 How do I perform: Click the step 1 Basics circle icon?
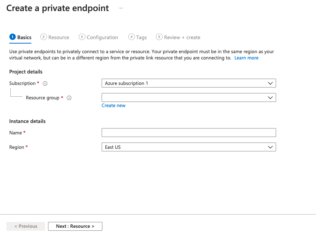pyautogui.click(x=13, y=37)
